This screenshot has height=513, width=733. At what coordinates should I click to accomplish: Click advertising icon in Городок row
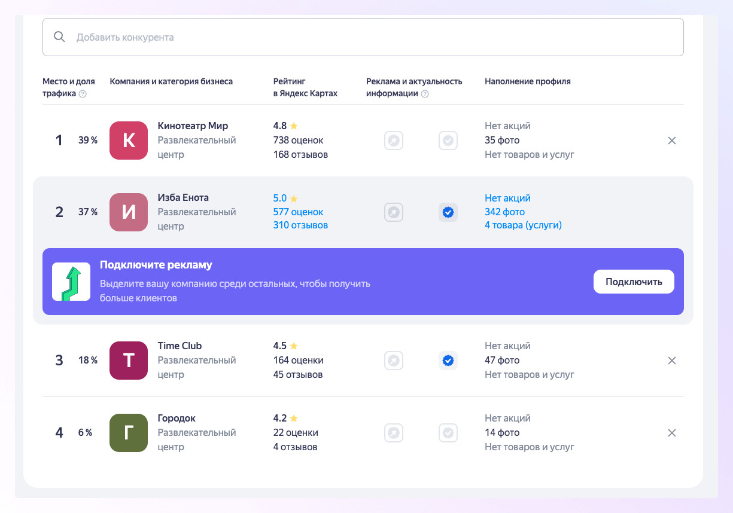[394, 433]
